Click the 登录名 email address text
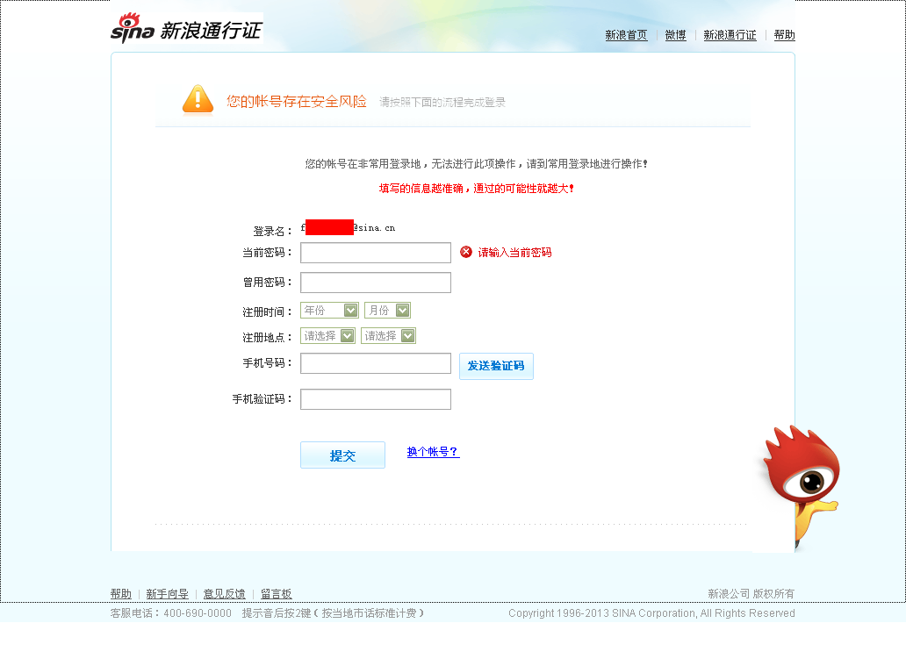Viewport: 906px width, 659px height. pos(348,227)
